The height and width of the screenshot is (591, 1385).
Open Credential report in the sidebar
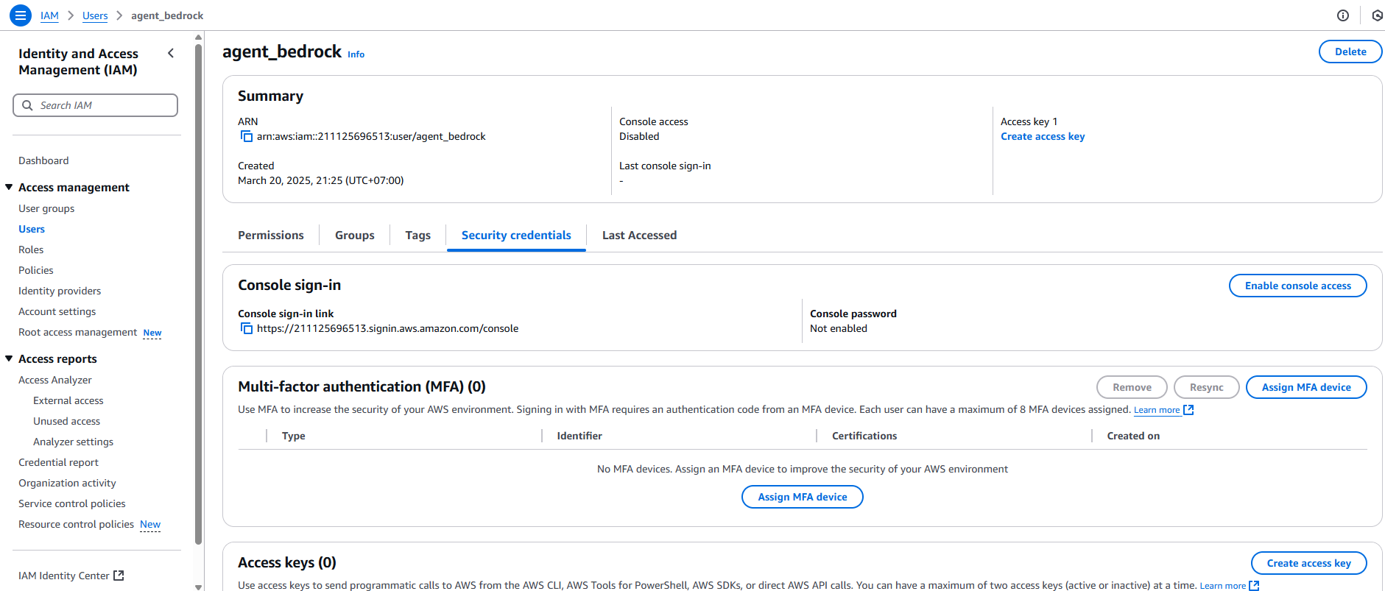pos(58,462)
